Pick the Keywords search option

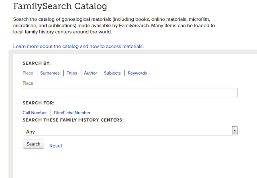click(x=137, y=73)
